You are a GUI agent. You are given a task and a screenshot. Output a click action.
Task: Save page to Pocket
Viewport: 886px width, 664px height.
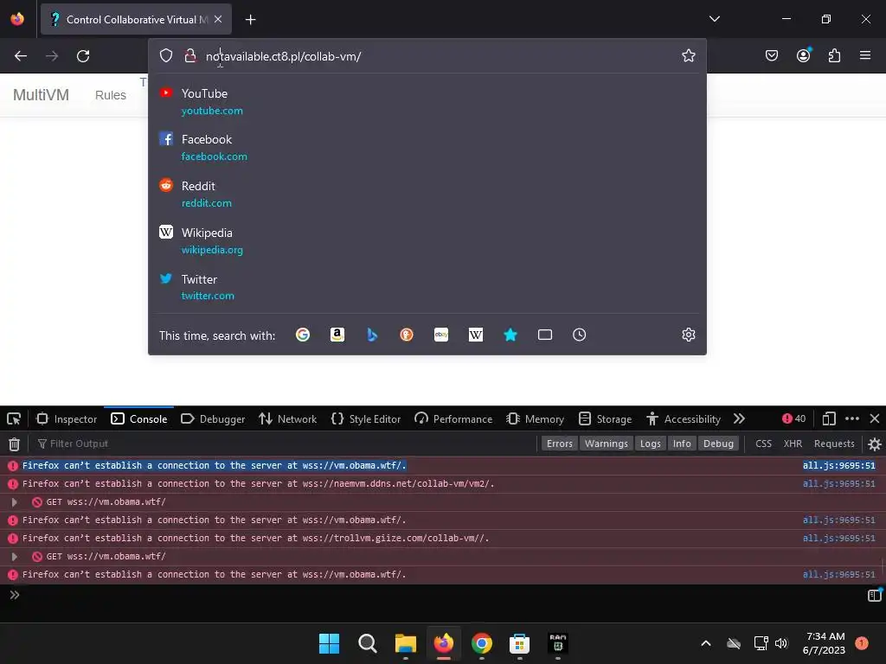pyautogui.click(x=771, y=55)
